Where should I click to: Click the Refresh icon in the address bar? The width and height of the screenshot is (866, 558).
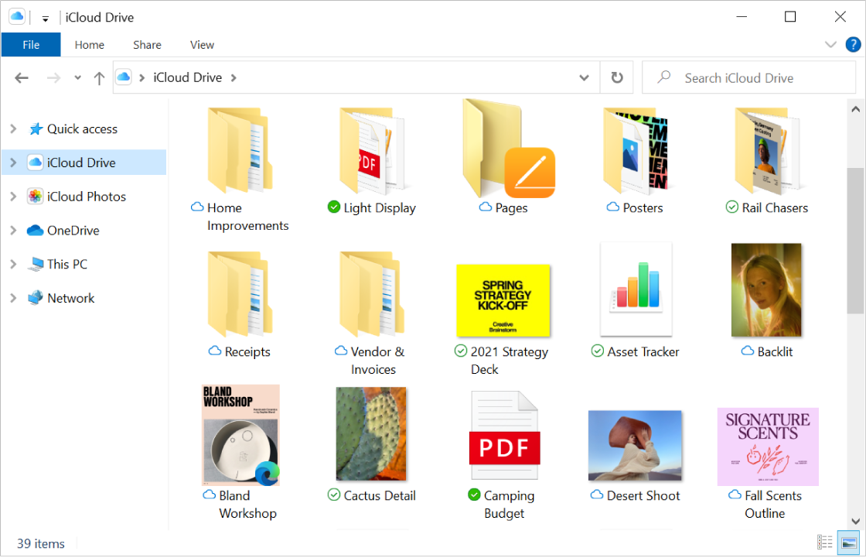(x=616, y=77)
